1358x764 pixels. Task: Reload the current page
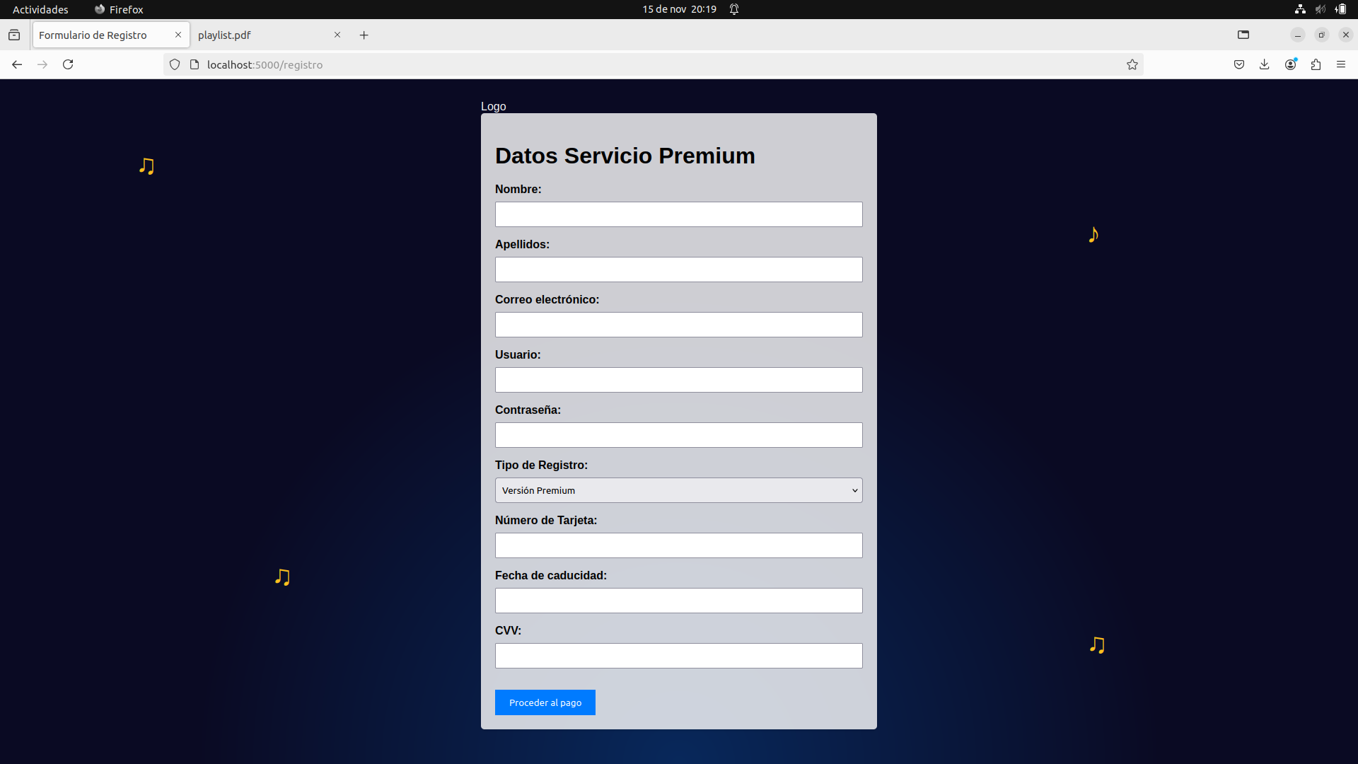click(68, 64)
